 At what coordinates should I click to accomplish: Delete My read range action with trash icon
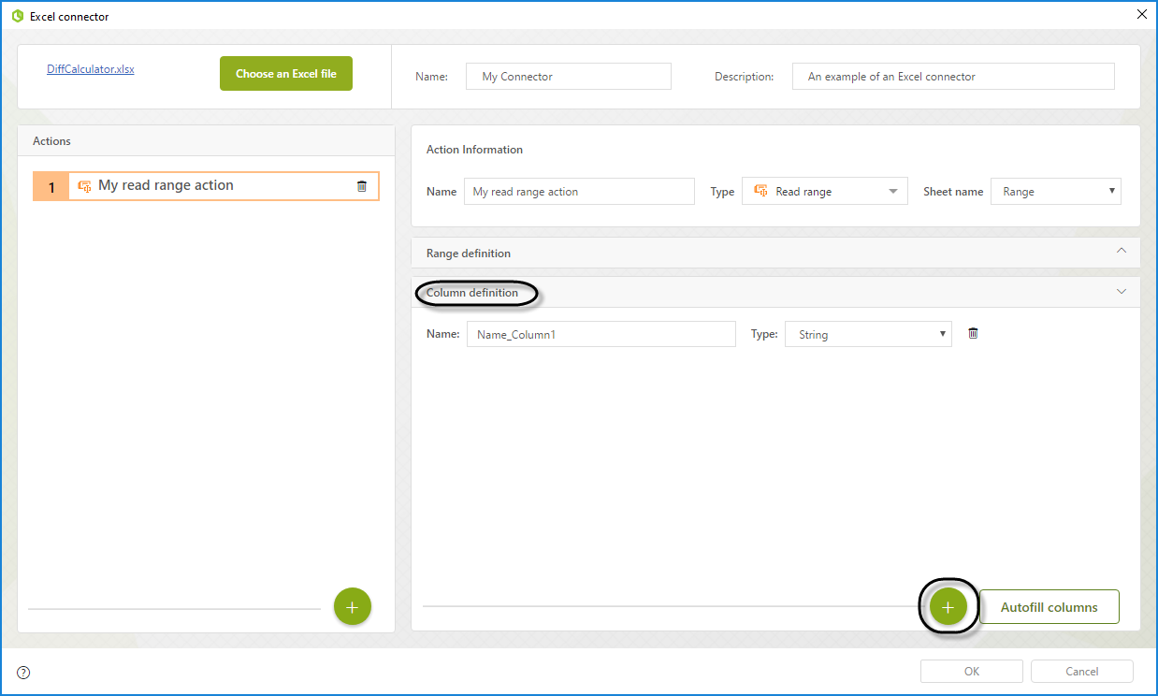point(362,186)
